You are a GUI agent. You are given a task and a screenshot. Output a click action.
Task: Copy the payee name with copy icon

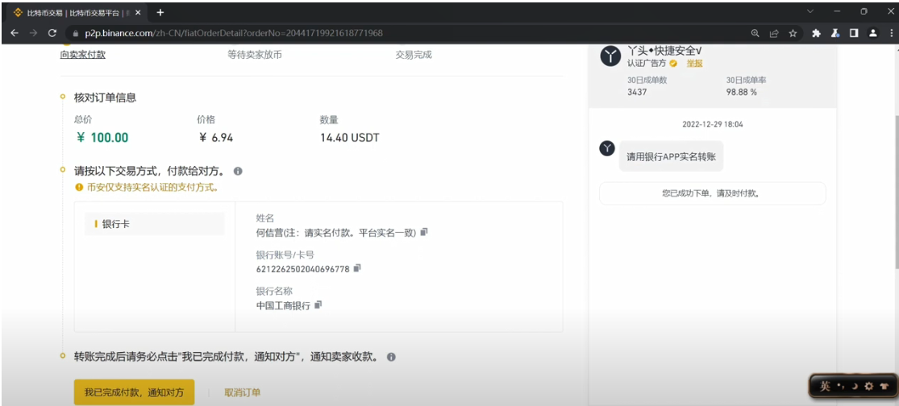(x=424, y=233)
